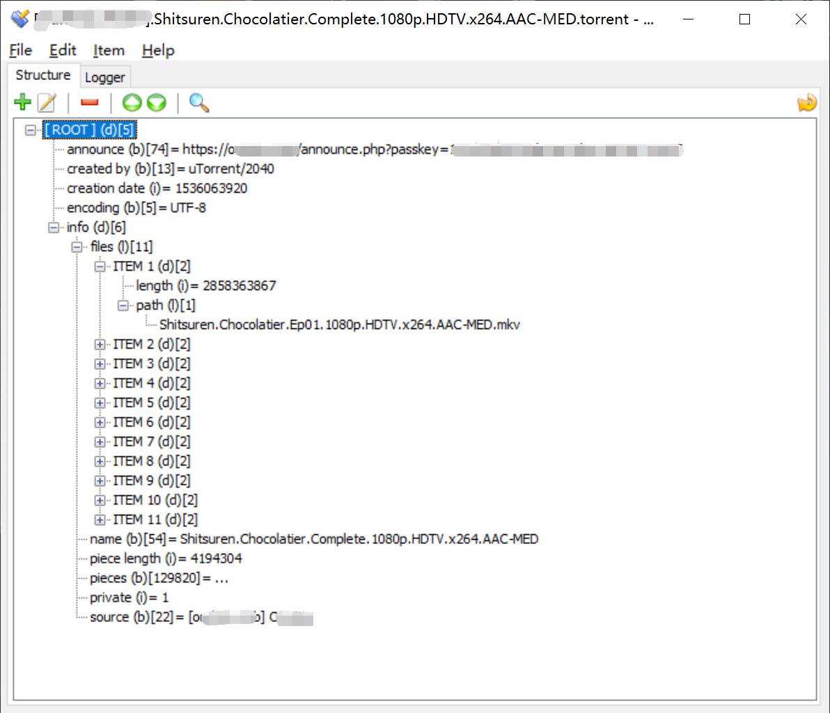The width and height of the screenshot is (830, 713).
Task: Expand the ITEM 9 node
Action: (100, 481)
